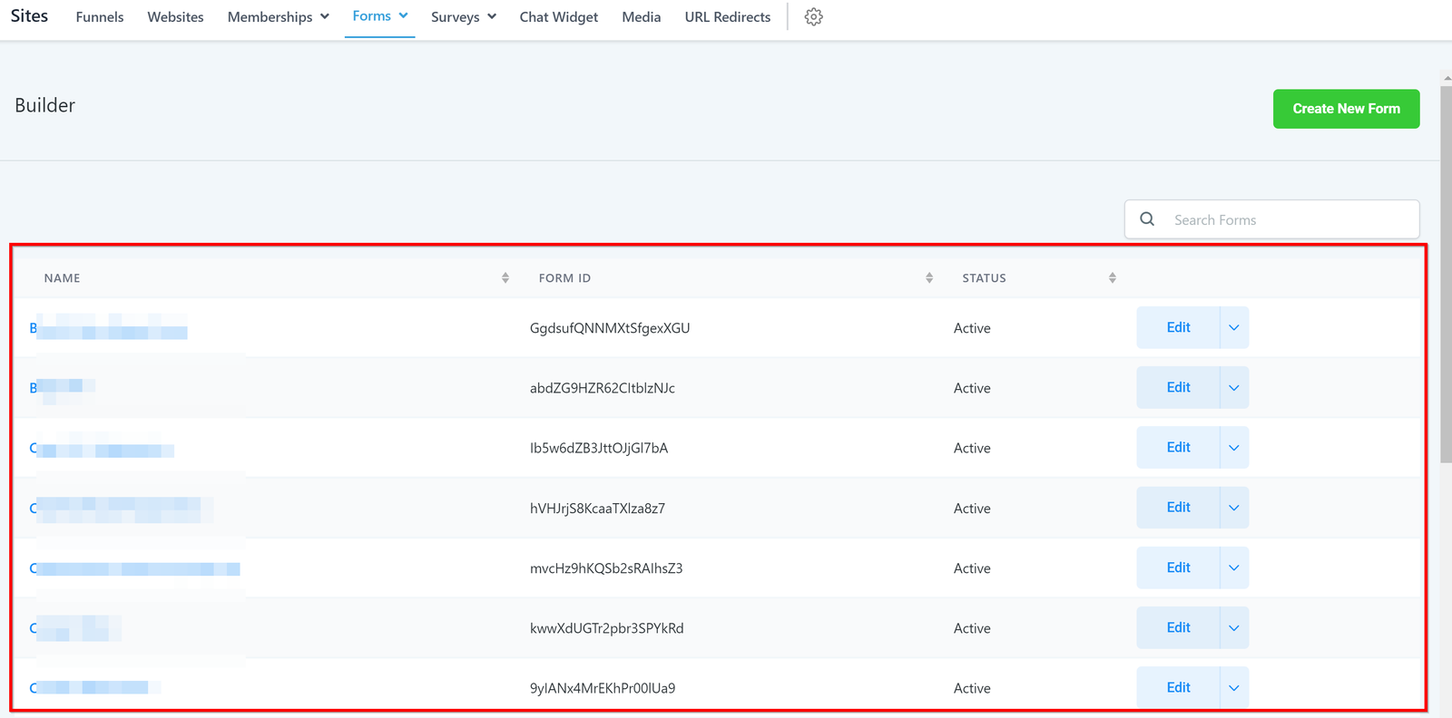The width and height of the screenshot is (1452, 718).
Task: Edit the form with ID hVHJrjS8KcaaTXlza8z7
Action: [x=1178, y=508]
